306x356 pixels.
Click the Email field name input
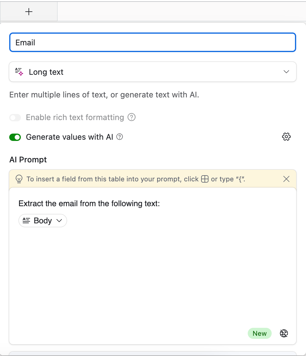pos(153,43)
